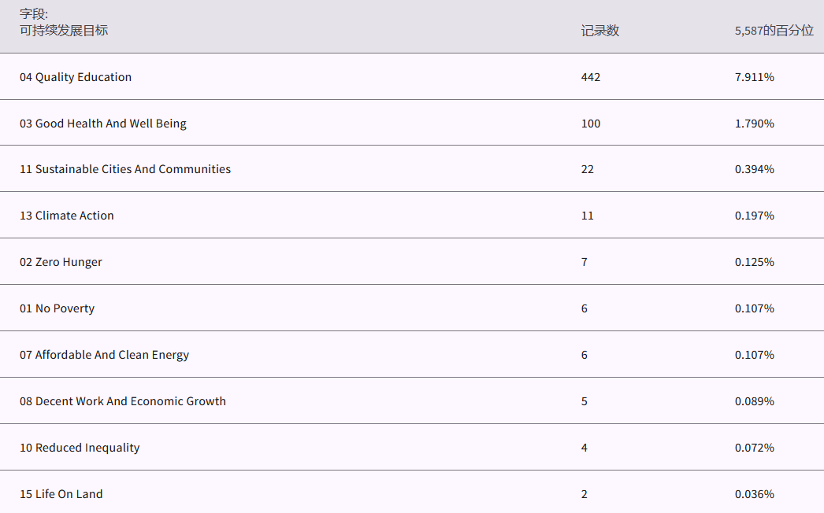Select 08 Decent Work And Economic Growth
This screenshot has width=824, height=513.
click(123, 401)
